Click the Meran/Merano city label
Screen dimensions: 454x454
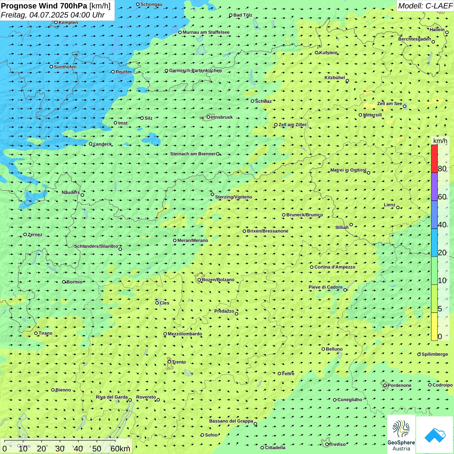(x=193, y=240)
